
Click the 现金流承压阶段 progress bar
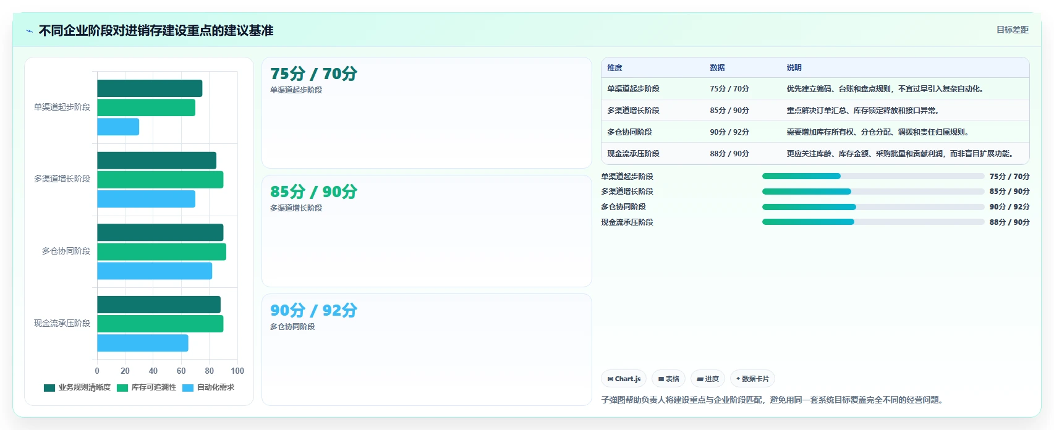[x=873, y=222]
